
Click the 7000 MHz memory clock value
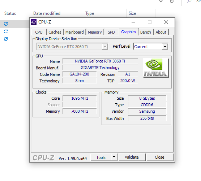(80, 111)
